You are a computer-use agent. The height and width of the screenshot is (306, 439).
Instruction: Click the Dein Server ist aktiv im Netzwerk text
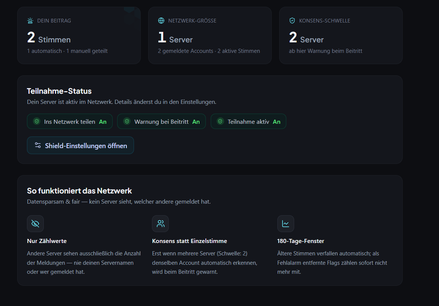122,102
